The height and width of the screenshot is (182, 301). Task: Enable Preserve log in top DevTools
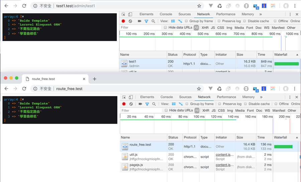click(219, 21)
